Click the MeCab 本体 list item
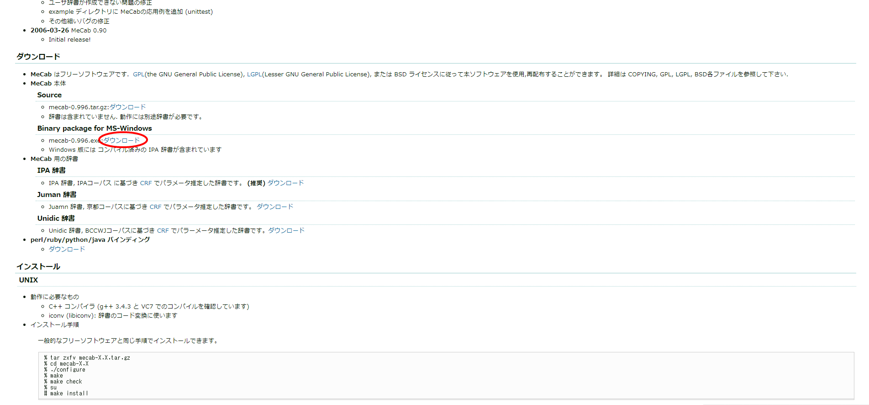The height and width of the screenshot is (405, 869). pyautogui.click(x=48, y=83)
